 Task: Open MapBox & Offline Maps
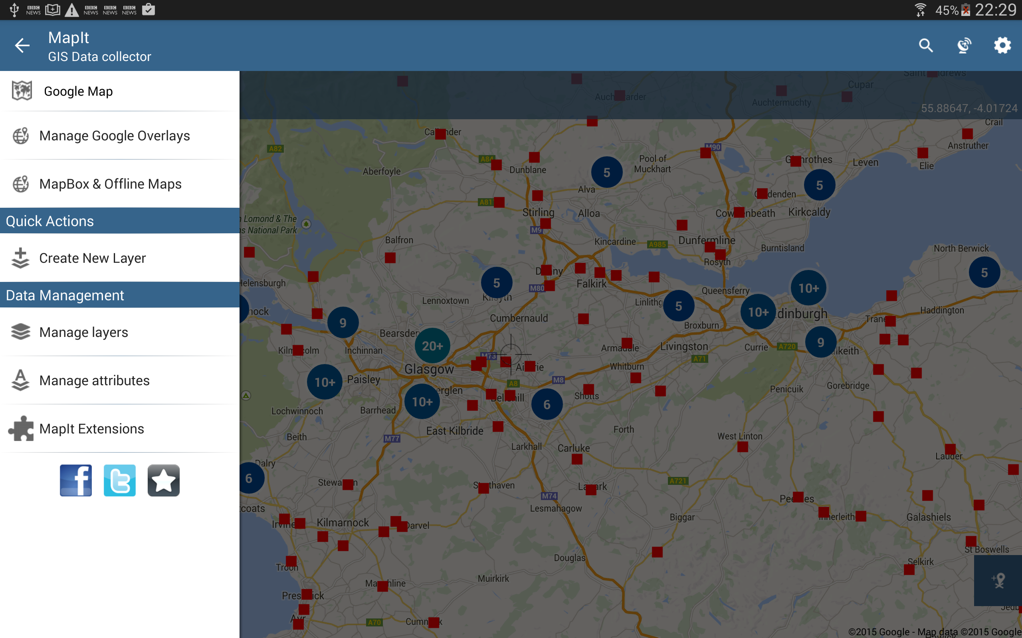pos(119,184)
